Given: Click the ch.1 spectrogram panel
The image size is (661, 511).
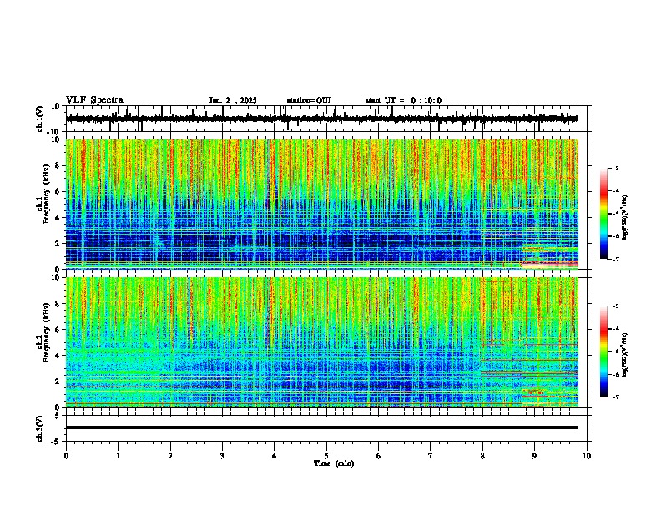Looking at the screenshot, I should tap(326, 204).
